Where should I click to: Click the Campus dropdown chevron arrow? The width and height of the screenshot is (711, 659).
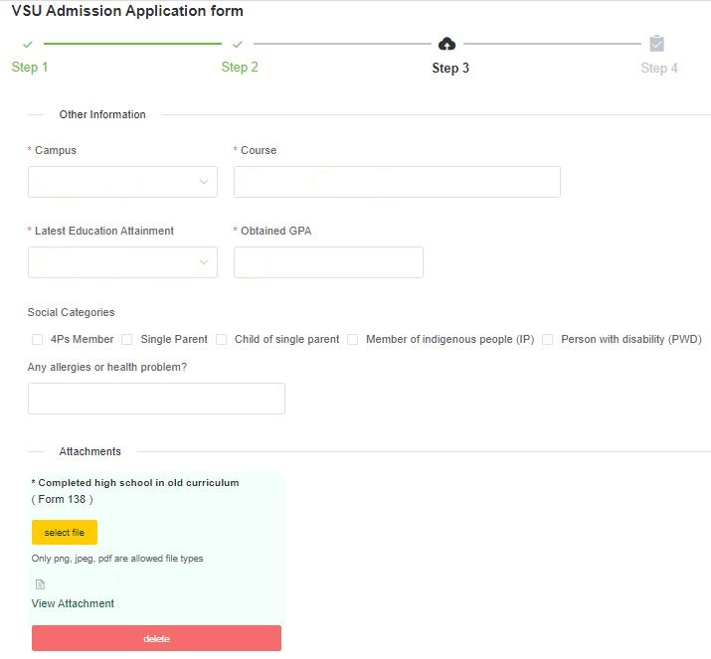point(204,181)
